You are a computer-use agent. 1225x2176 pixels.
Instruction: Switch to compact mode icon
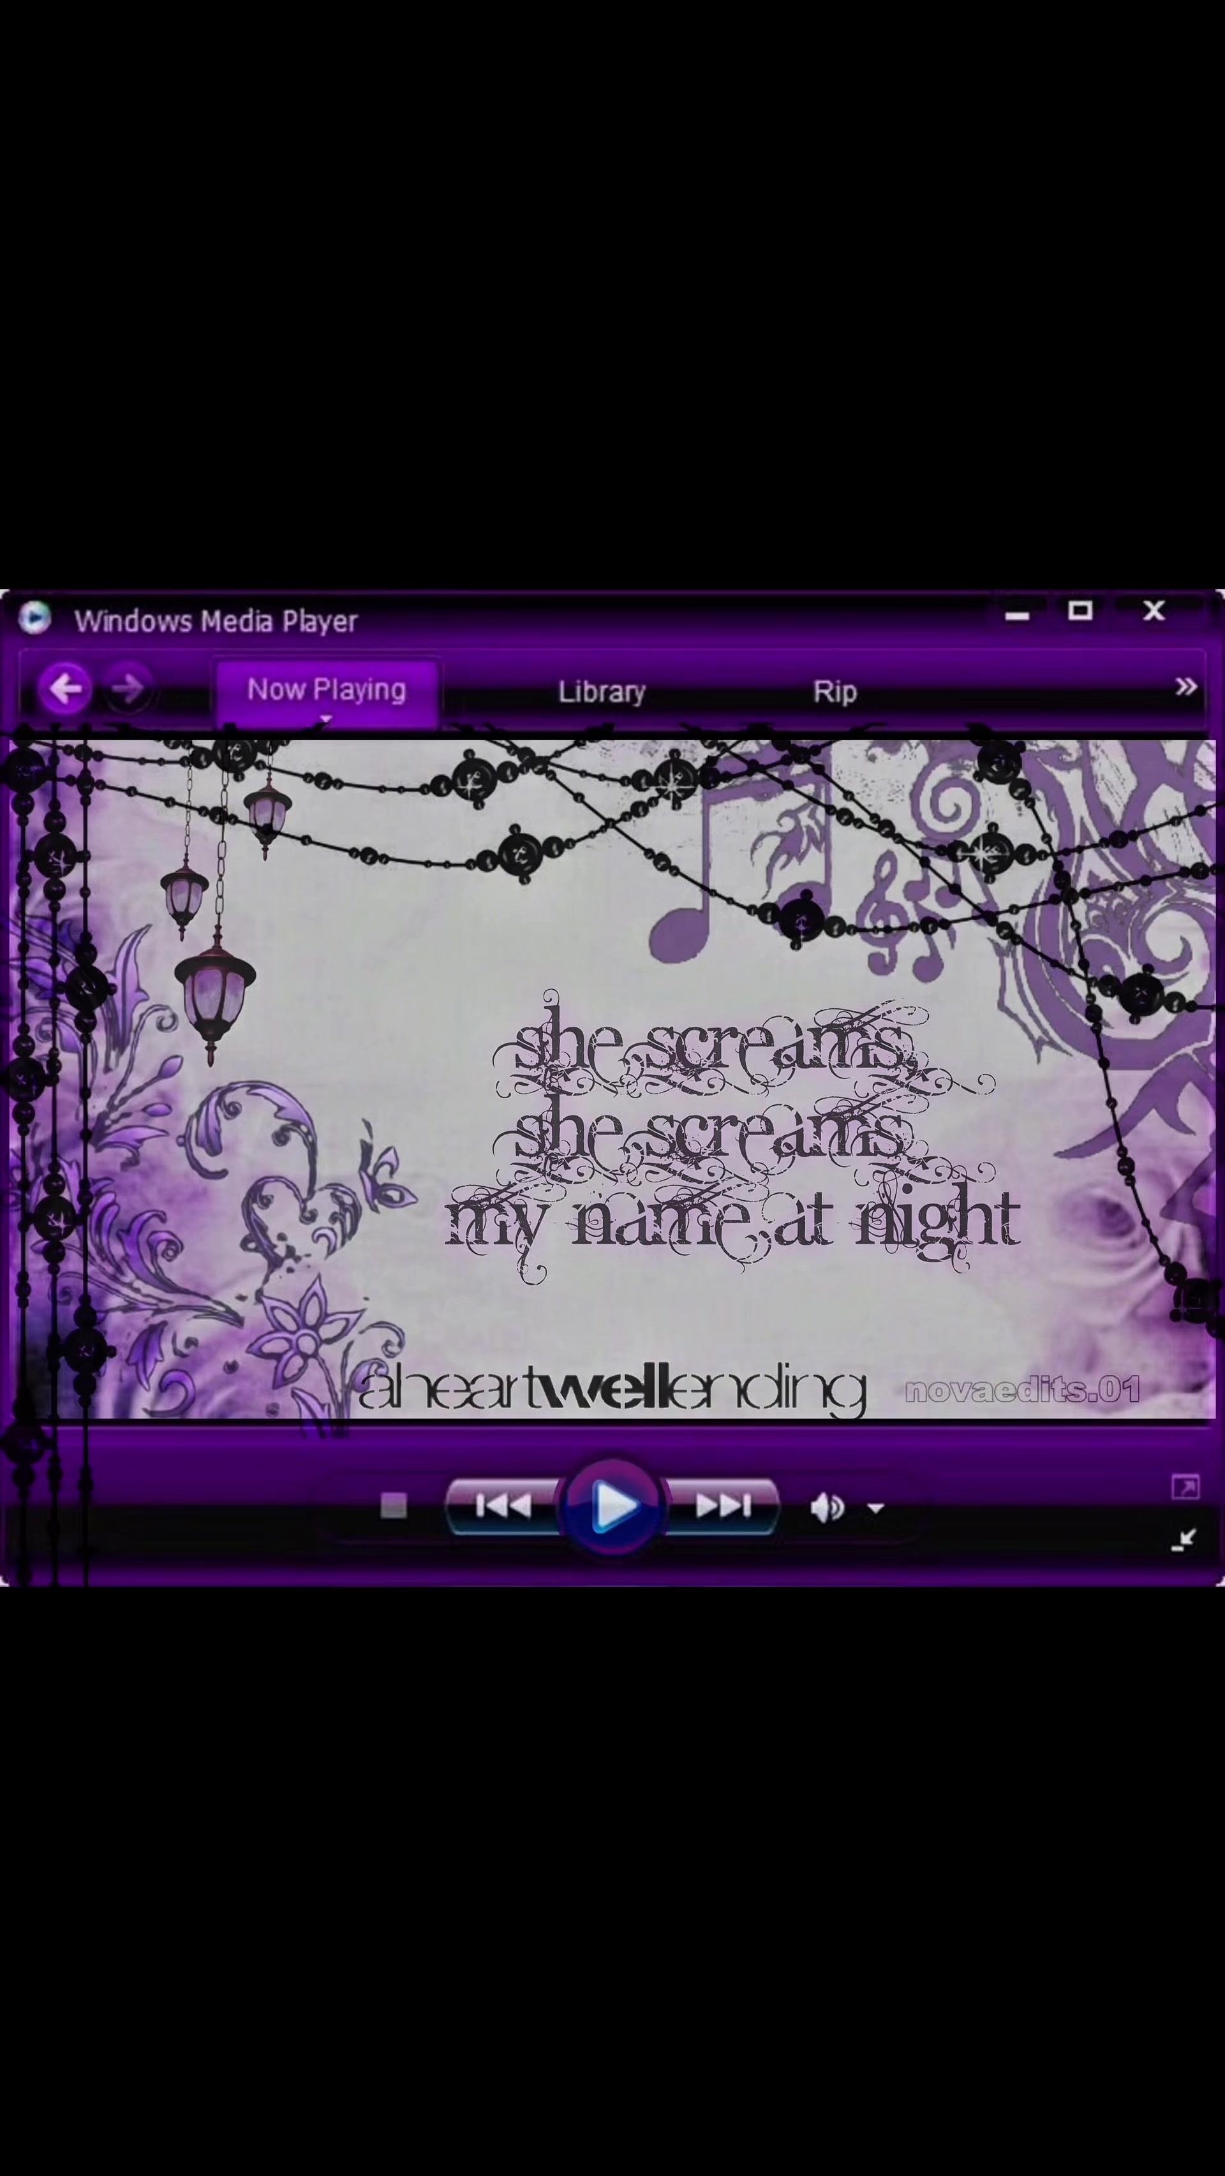tap(1184, 1540)
